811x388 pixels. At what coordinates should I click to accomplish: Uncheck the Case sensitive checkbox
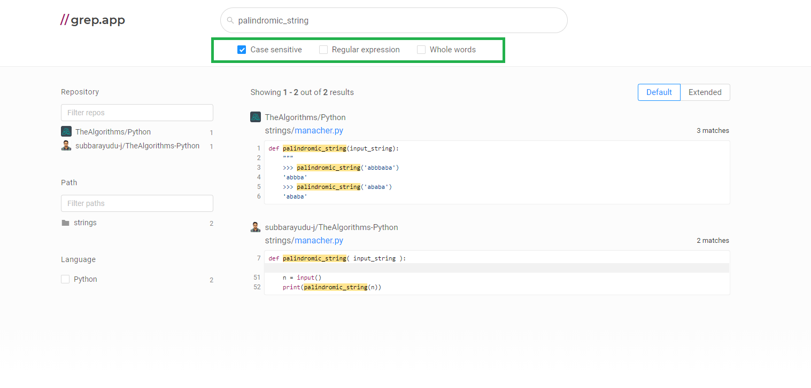(242, 50)
